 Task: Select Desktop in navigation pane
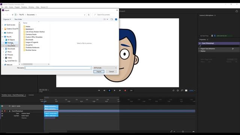click(x=10, y=43)
